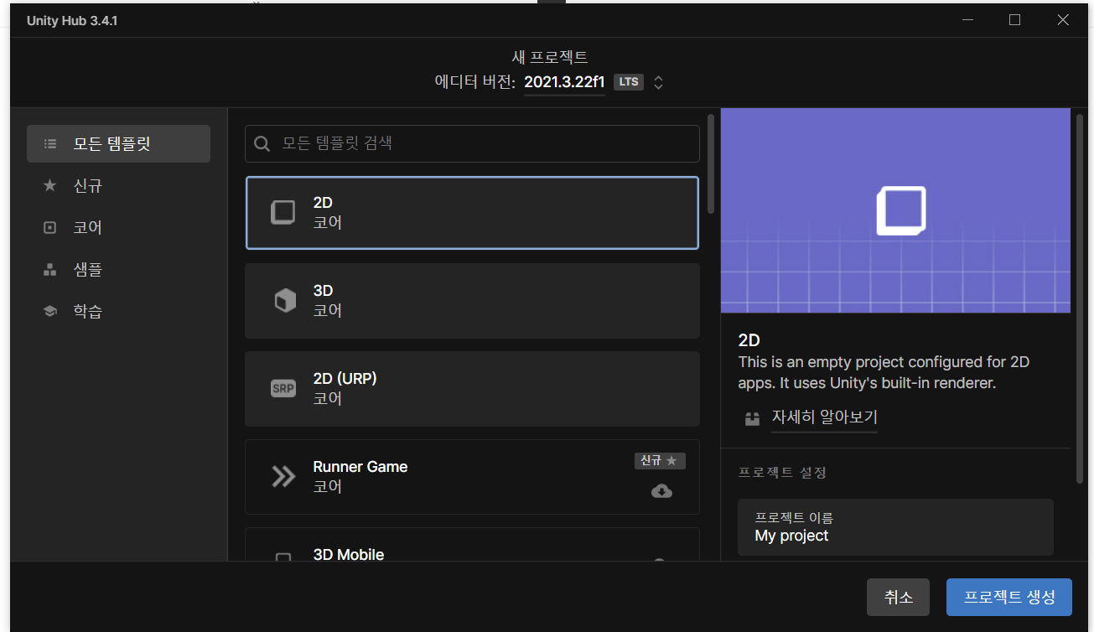The height and width of the screenshot is (632, 1094).
Task: Open the 자세히 알아보기 link
Action: (x=824, y=417)
